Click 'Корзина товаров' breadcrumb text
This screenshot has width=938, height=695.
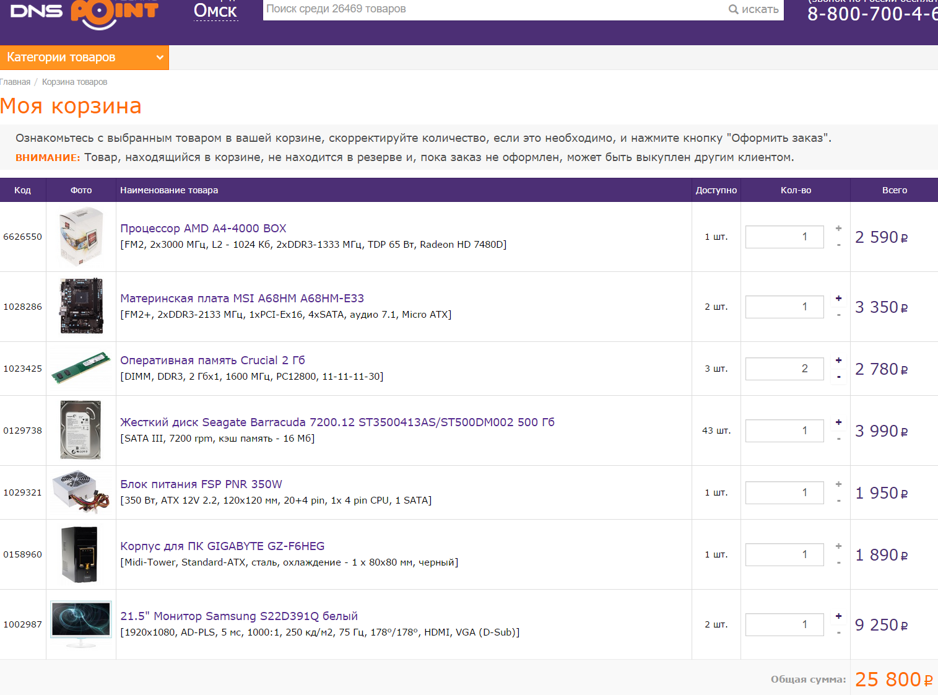coord(74,82)
